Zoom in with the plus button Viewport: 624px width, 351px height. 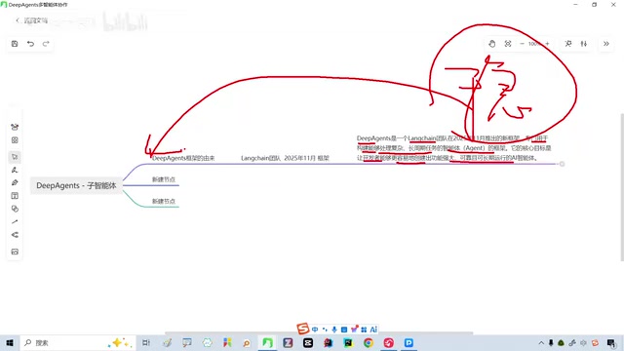(x=547, y=44)
